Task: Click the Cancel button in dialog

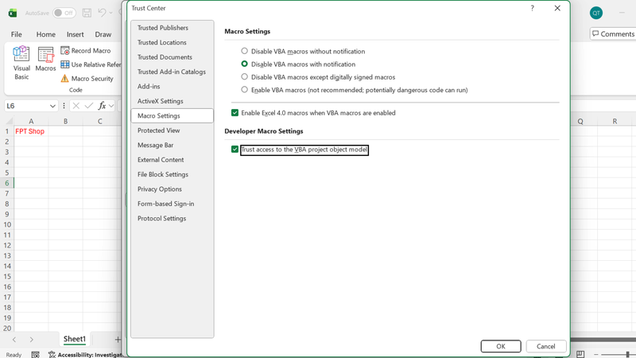Action: point(546,346)
